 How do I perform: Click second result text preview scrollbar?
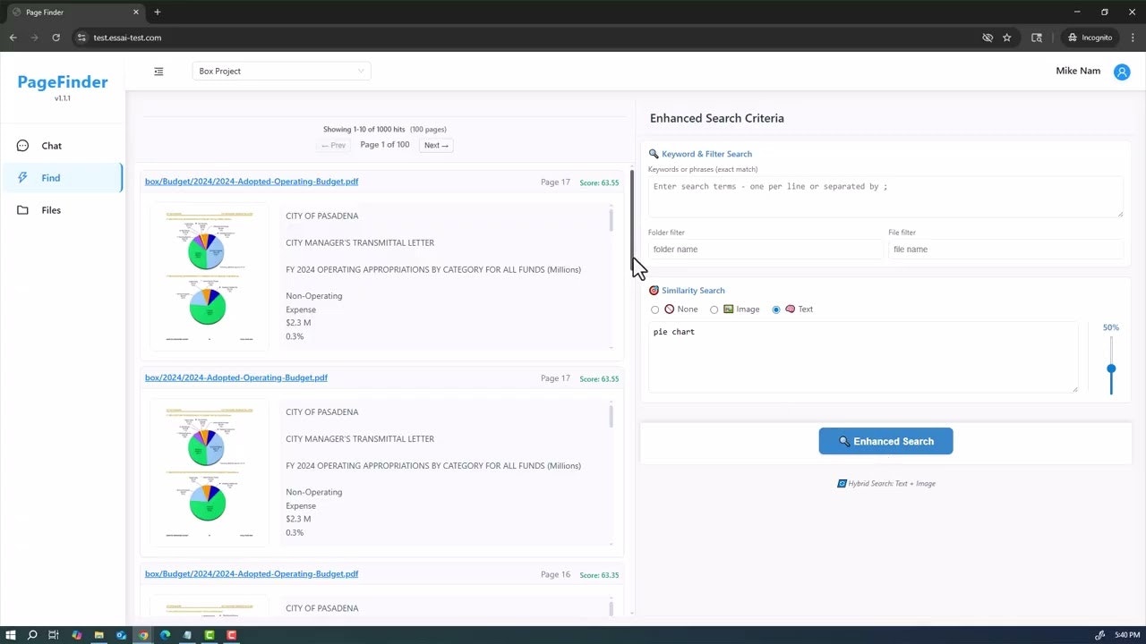click(611, 415)
